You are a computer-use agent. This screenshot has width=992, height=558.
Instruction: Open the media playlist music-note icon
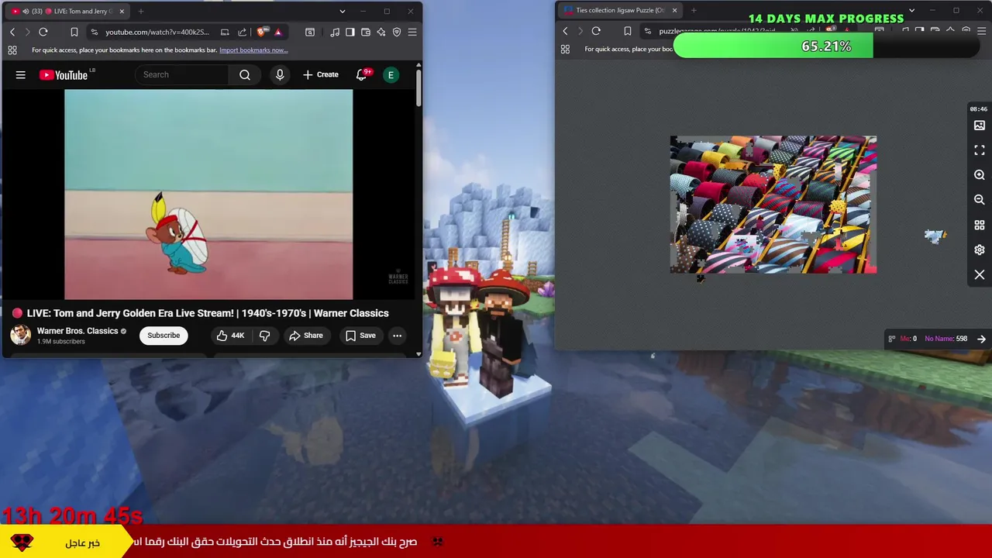coord(335,32)
